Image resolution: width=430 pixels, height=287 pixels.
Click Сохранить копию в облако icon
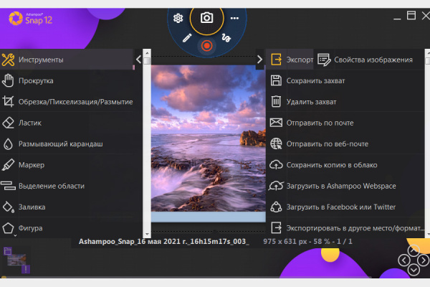[276, 165]
